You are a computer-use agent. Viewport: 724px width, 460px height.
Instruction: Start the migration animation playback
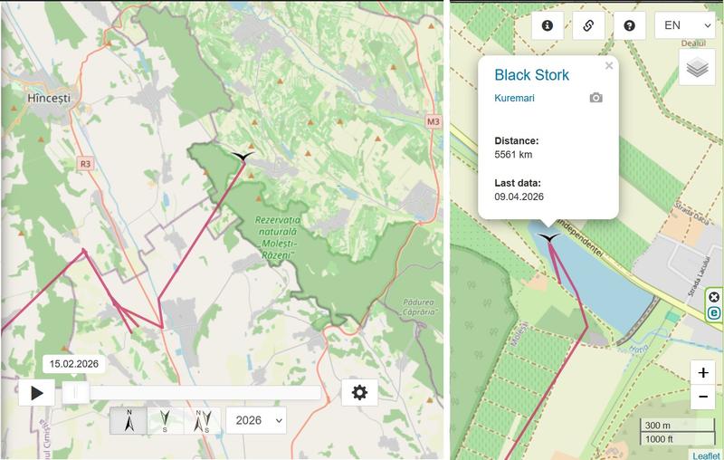coord(36,393)
